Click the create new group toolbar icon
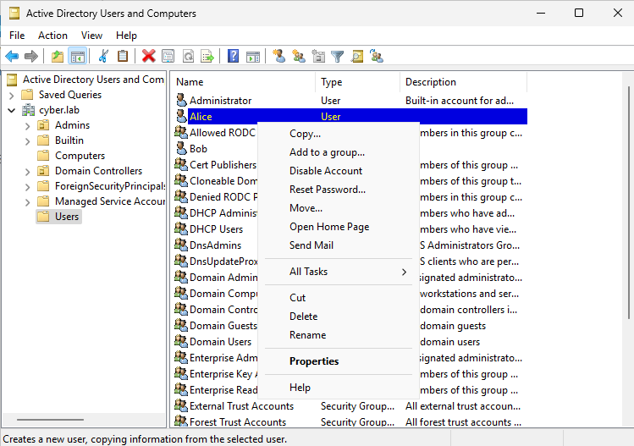The image size is (634, 446). pos(299,57)
